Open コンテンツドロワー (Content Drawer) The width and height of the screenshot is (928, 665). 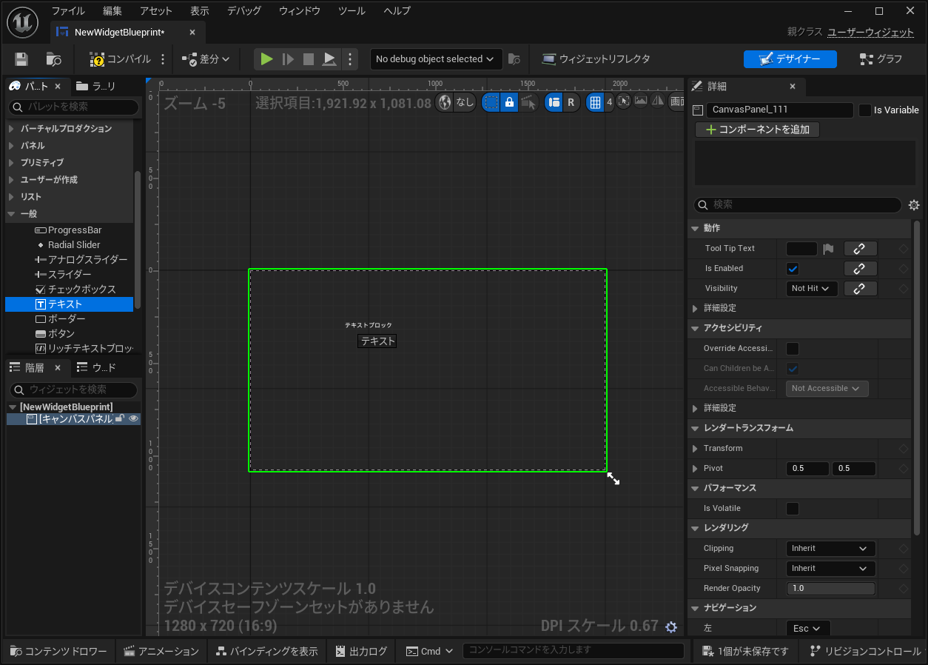pos(59,652)
